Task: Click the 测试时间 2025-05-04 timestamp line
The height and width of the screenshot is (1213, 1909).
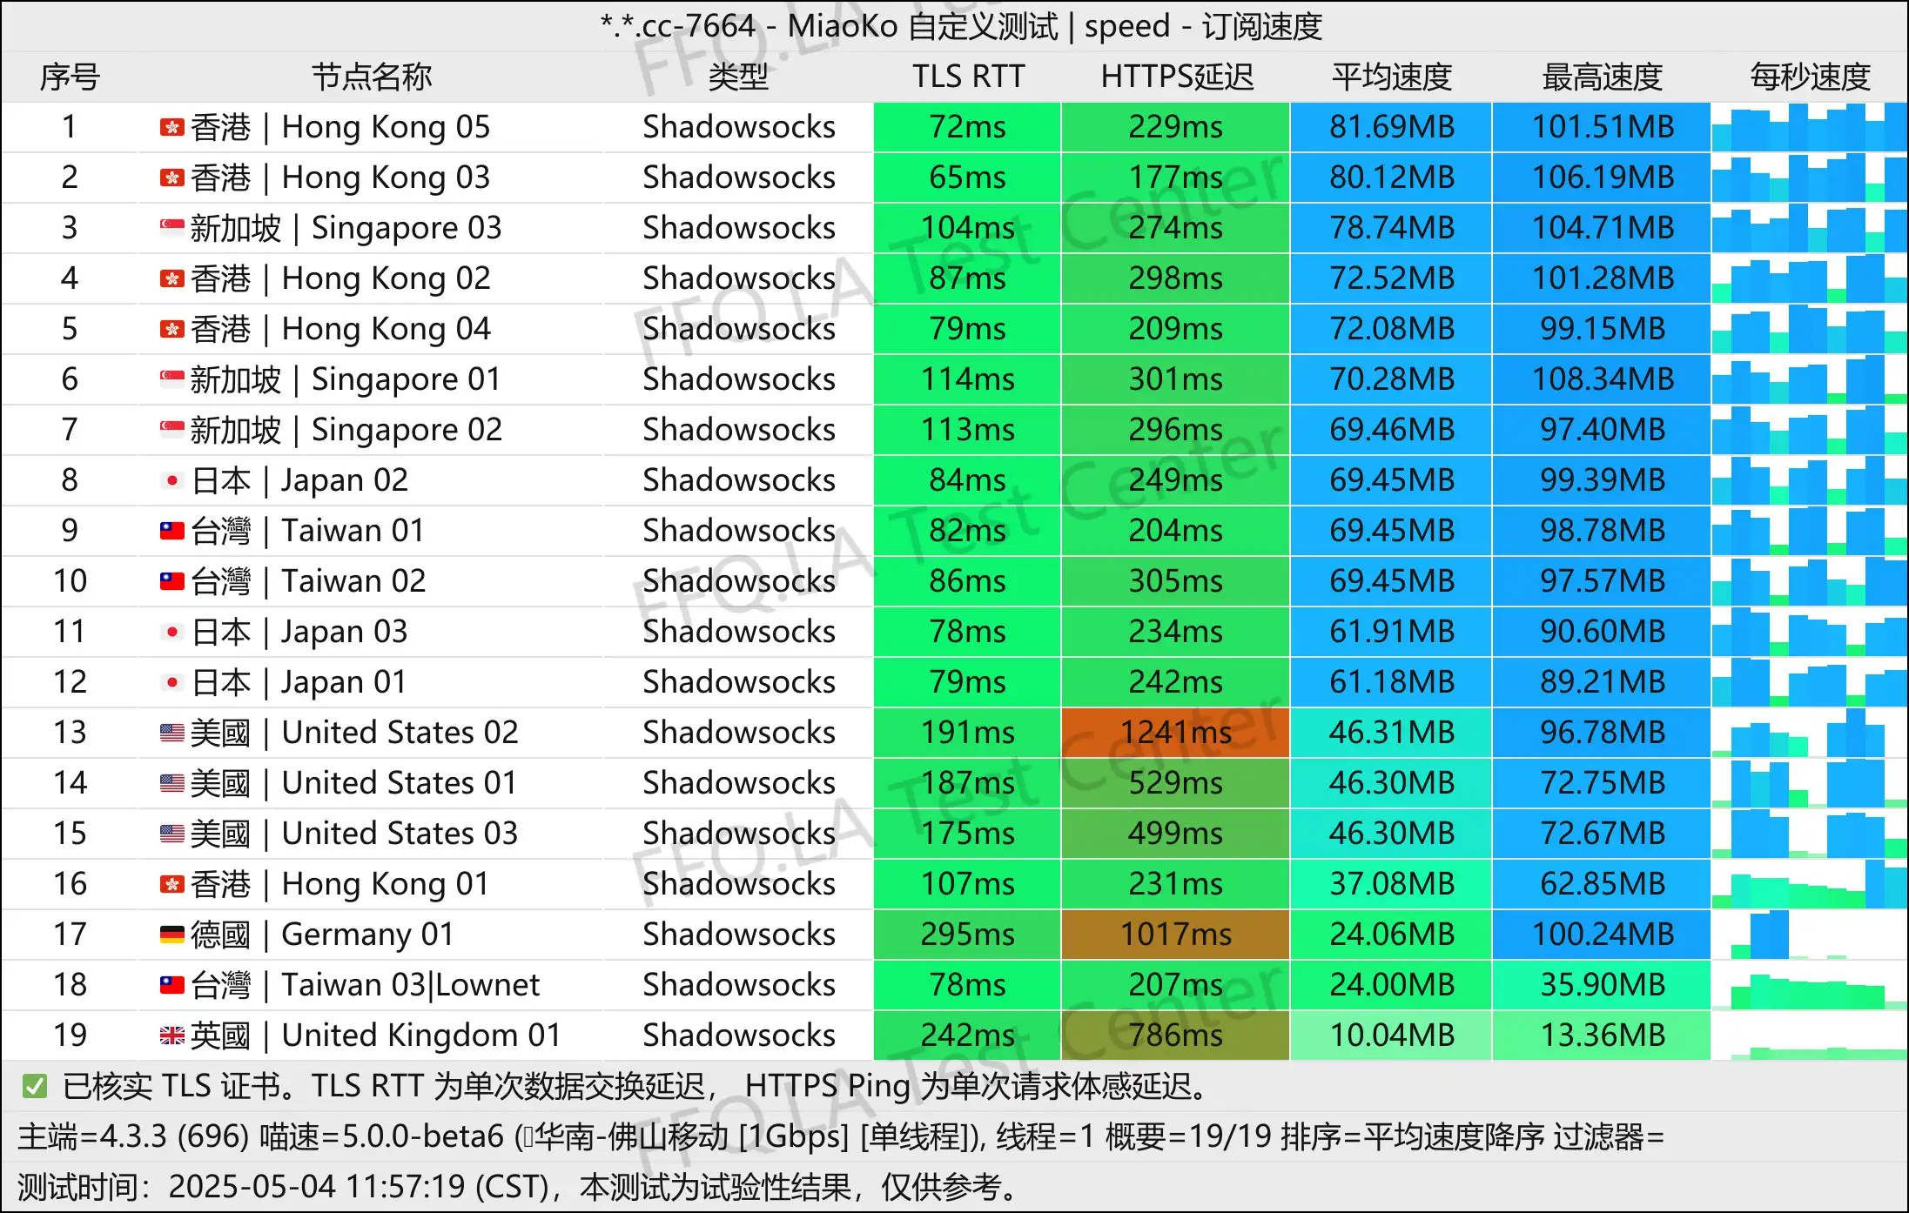Action: click(520, 1187)
